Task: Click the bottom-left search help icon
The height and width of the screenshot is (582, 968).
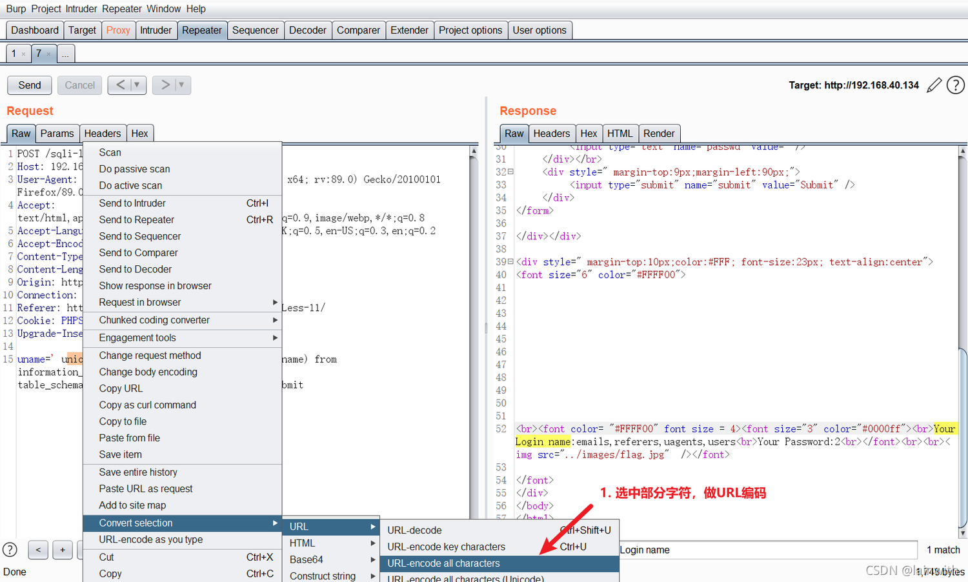Action: click(10, 550)
